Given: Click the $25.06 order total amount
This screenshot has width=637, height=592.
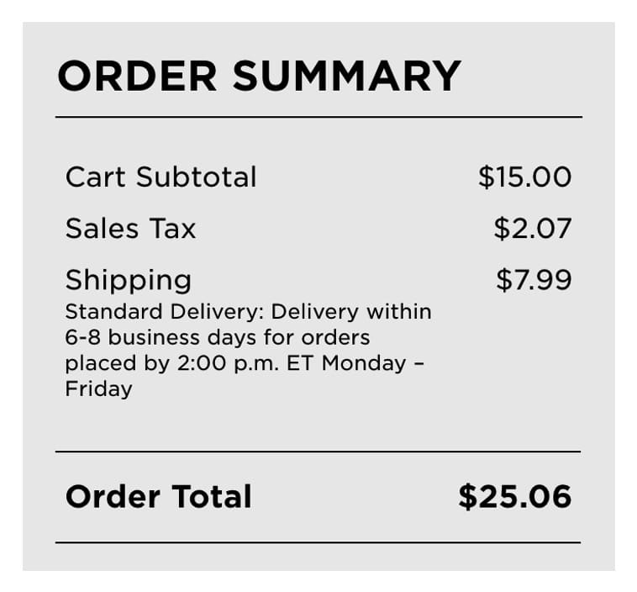Looking at the screenshot, I should click(514, 497).
